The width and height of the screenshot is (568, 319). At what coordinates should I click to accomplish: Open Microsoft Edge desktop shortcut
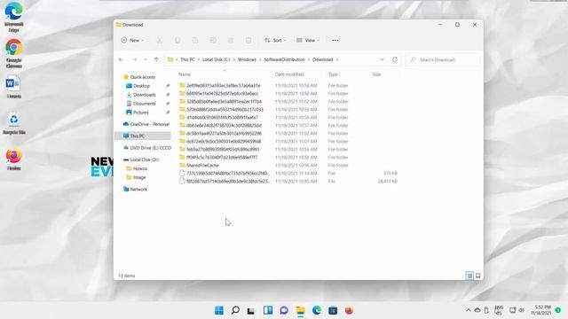[14, 17]
